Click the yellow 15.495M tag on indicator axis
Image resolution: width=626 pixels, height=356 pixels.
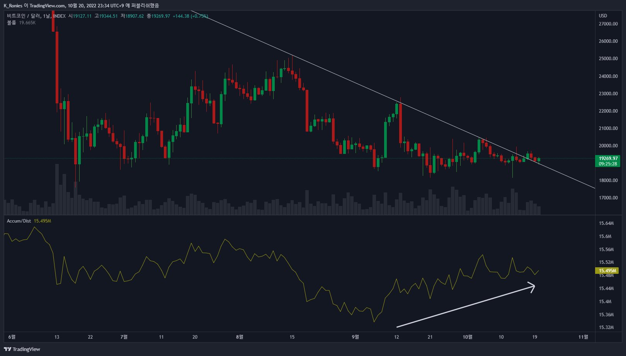607,271
